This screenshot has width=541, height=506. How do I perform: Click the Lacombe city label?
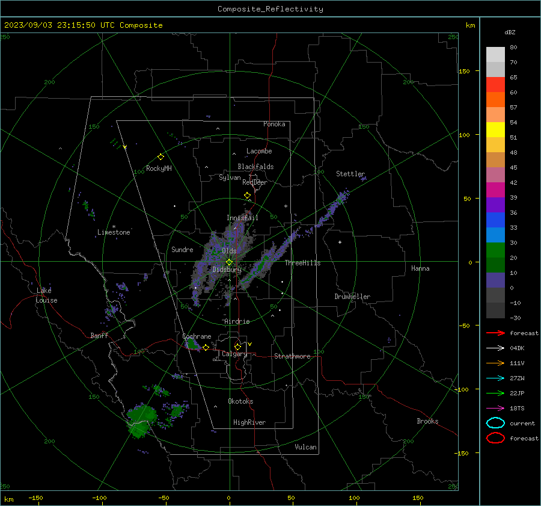tap(259, 151)
